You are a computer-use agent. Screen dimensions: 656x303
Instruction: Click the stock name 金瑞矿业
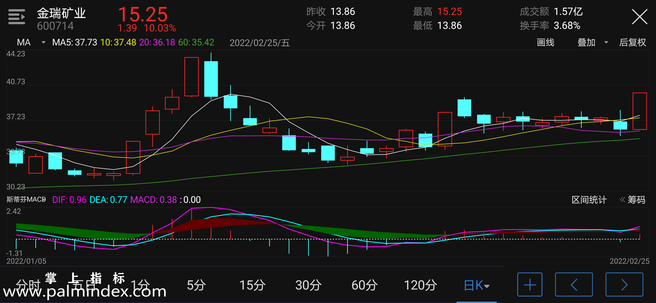coord(61,13)
